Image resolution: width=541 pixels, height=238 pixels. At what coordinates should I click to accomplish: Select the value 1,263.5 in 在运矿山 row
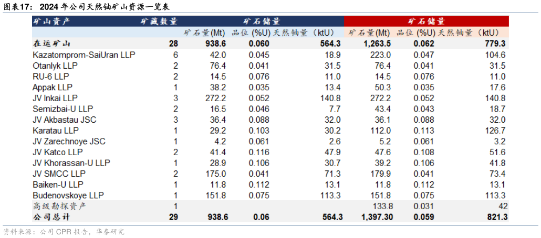(377, 44)
